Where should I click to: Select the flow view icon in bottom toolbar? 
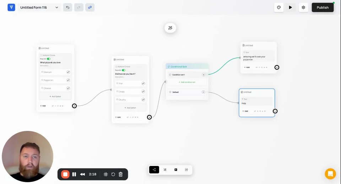[x=154, y=170]
